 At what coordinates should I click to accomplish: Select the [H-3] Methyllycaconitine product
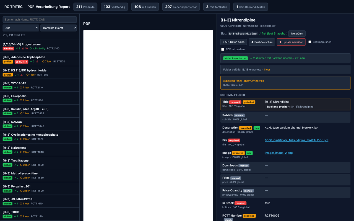(40, 175)
